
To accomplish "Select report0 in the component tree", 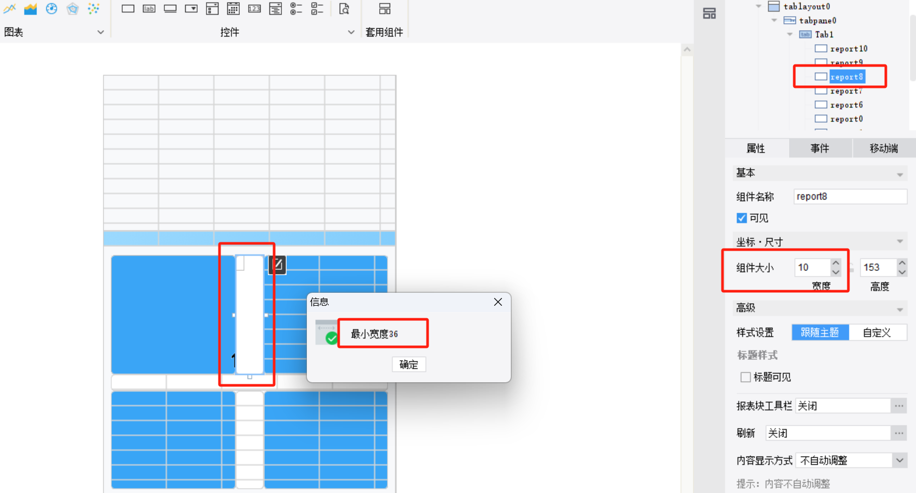I will coord(846,119).
